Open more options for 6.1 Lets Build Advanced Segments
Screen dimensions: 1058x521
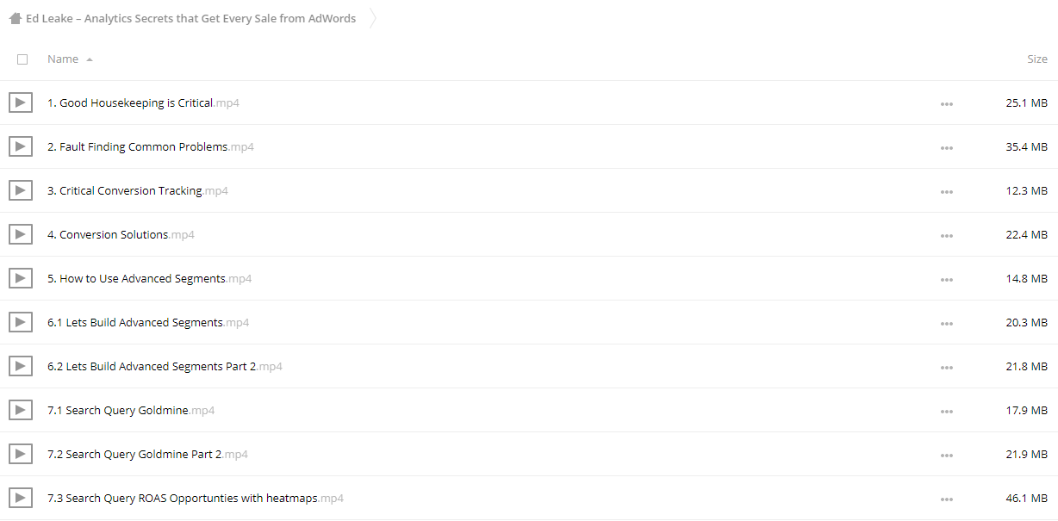[x=947, y=324]
